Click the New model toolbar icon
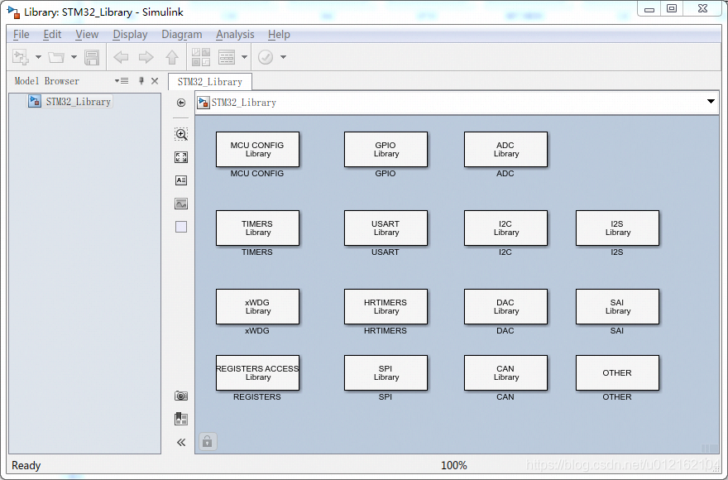The width and height of the screenshot is (728, 480). click(x=21, y=57)
